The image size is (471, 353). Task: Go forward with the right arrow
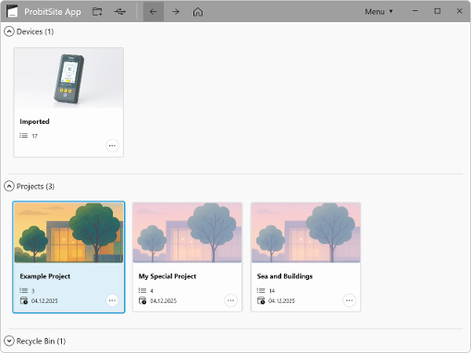point(176,12)
